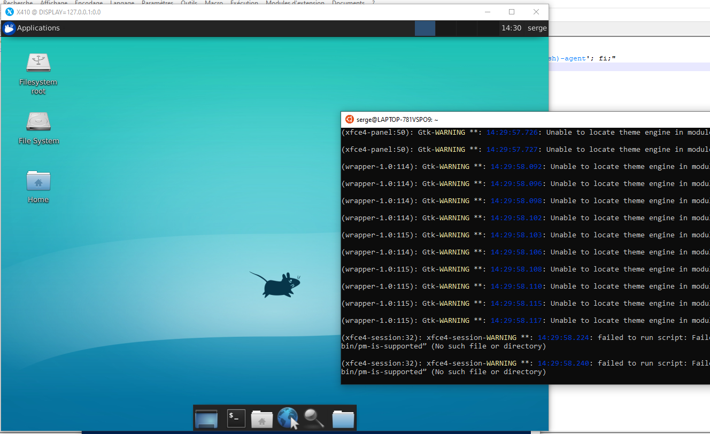The width and height of the screenshot is (710, 434).
Task: Click timestamp 14:29:58.115 in the terminal
Action: tap(516, 304)
